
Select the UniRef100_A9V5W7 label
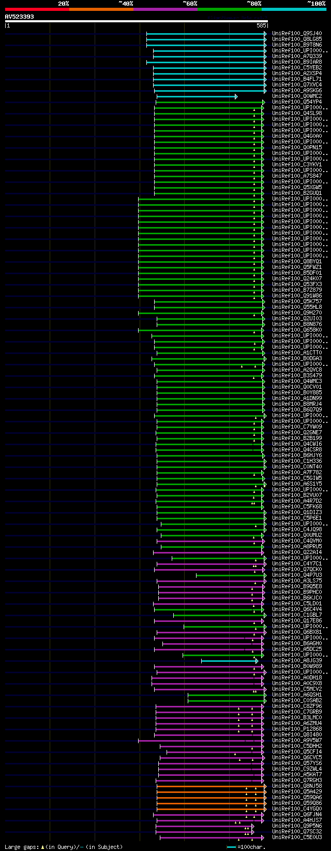297,740
